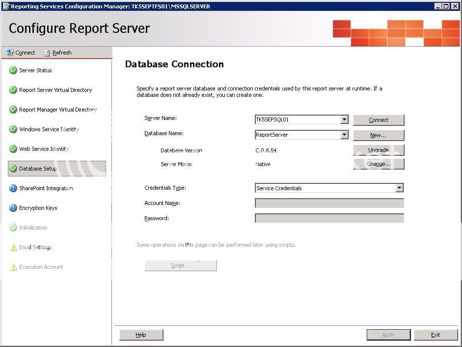Expand the Server Name dropdown
This screenshot has width=462, height=347.
[x=344, y=119]
